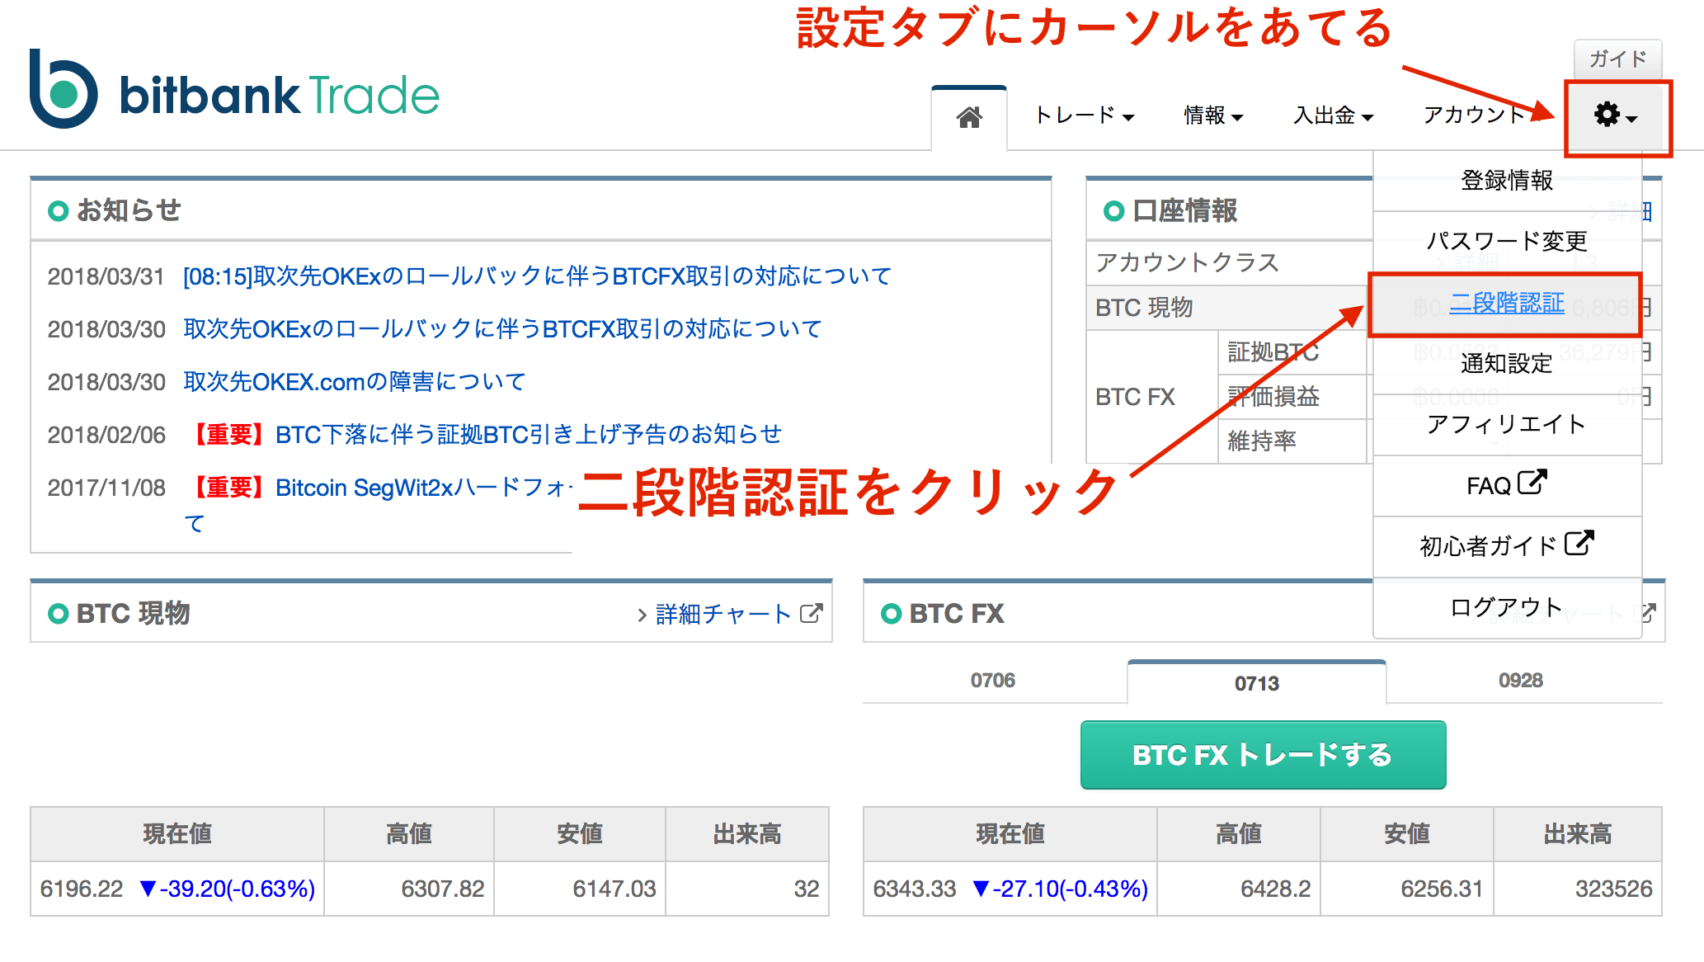This screenshot has width=1704, height=962.
Task: Switch to the 0928 contract tab
Action: click(1521, 681)
